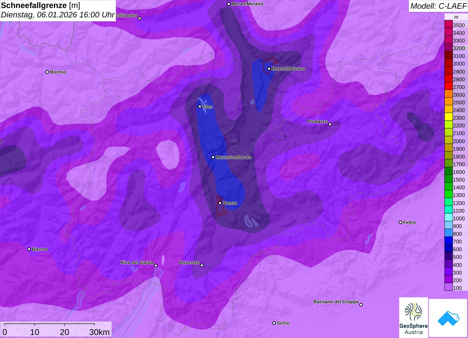Click the Schneefallgrenze [m] title

coord(40,5)
